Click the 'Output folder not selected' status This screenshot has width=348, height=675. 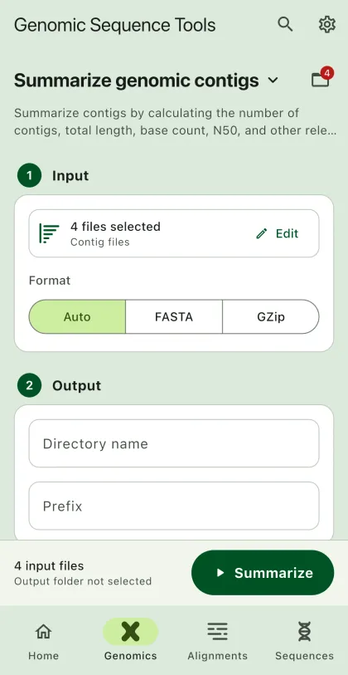point(83,581)
